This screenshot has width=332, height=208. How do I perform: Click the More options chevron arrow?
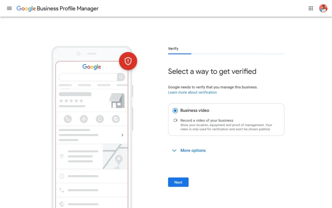point(174,150)
